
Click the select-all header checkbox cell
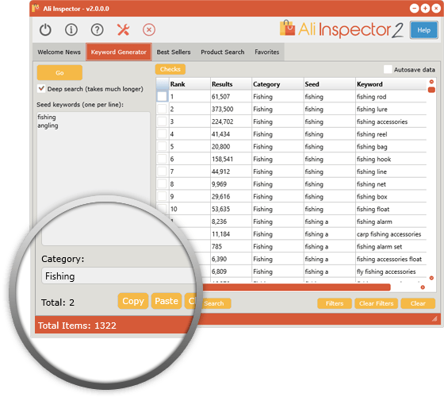(x=163, y=84)
